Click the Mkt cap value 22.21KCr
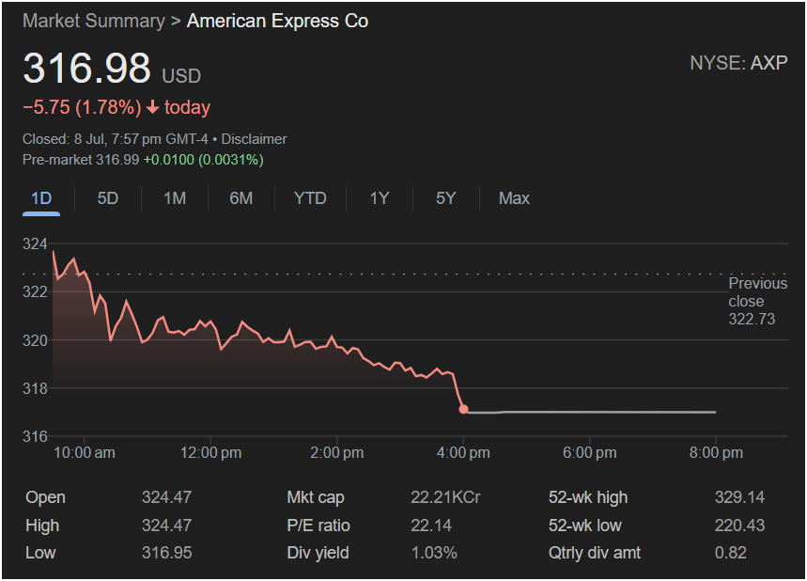Screen dimensions: 807x581 coord(445,497)
